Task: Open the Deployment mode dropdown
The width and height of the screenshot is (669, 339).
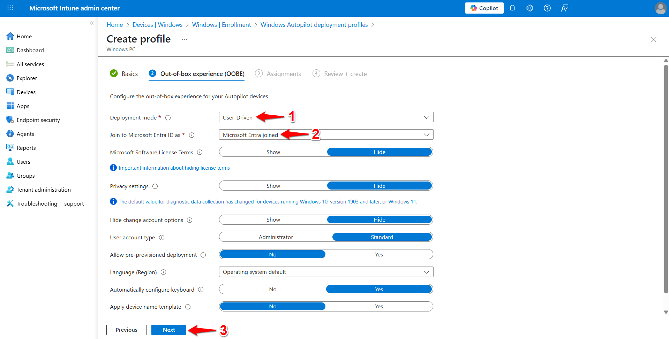Action: point(326,117)
